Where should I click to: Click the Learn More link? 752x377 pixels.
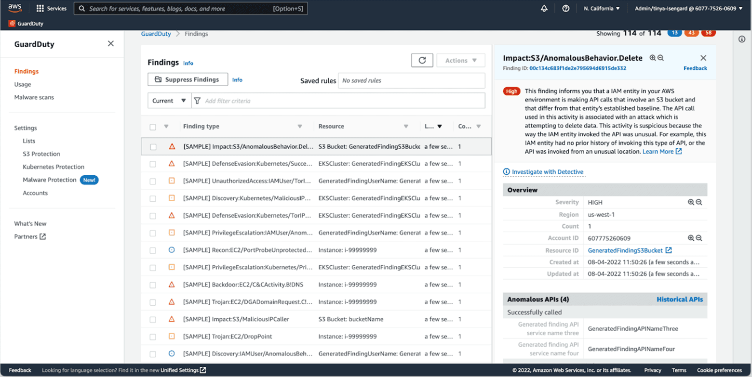pos(662,152)
